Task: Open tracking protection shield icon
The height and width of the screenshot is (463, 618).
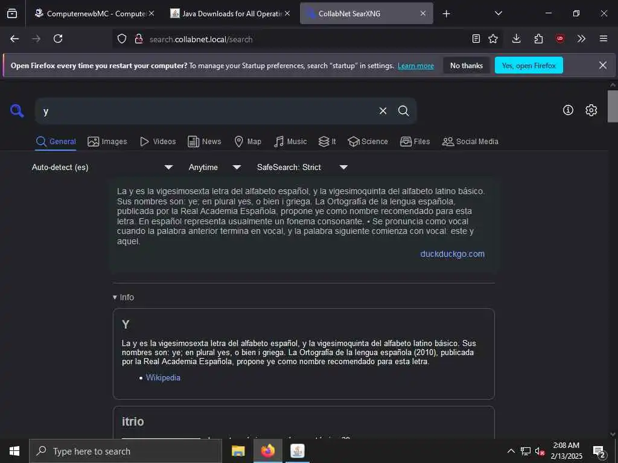Action: (122, 39)
